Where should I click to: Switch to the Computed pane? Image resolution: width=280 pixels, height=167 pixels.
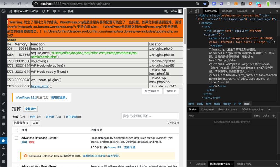[207, 109]
